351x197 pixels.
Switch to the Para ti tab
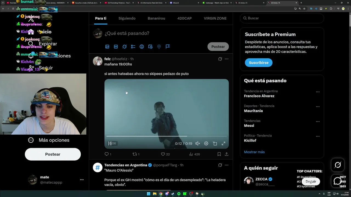[101, 18]
